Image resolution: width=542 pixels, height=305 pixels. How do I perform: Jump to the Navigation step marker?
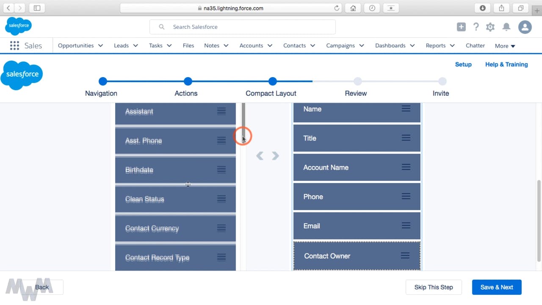[102, 81]
